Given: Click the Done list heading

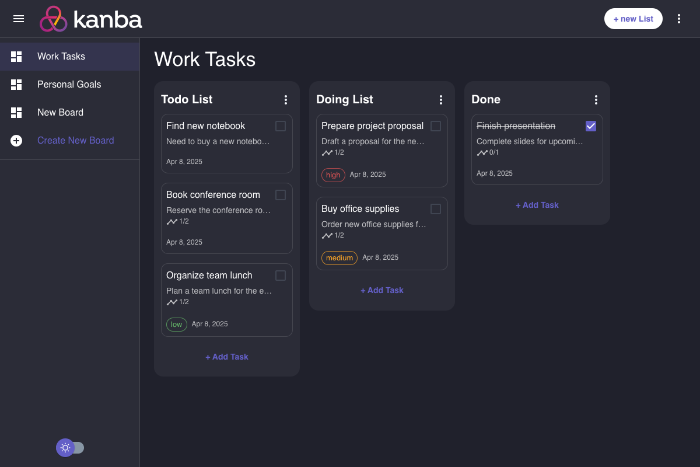Looking at the screenshot, I should [486, 99].
